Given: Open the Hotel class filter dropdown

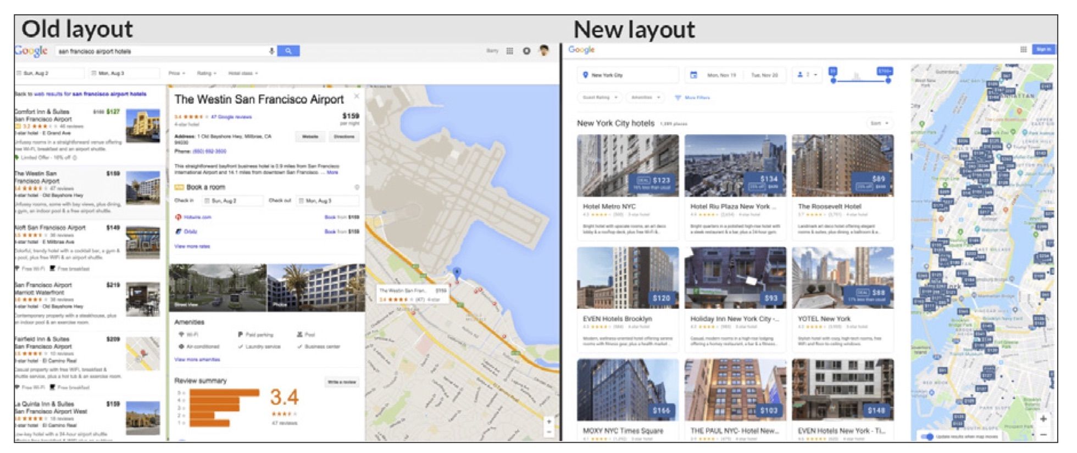Looking at the screenshot, I should [243, 73].
